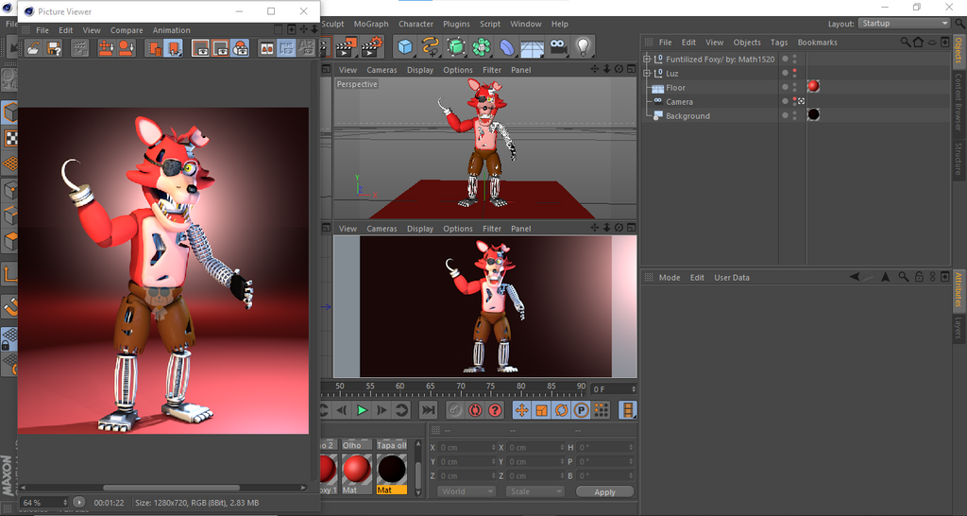Step to previous frame
The image size is (967, 516).
click(342, 410)
